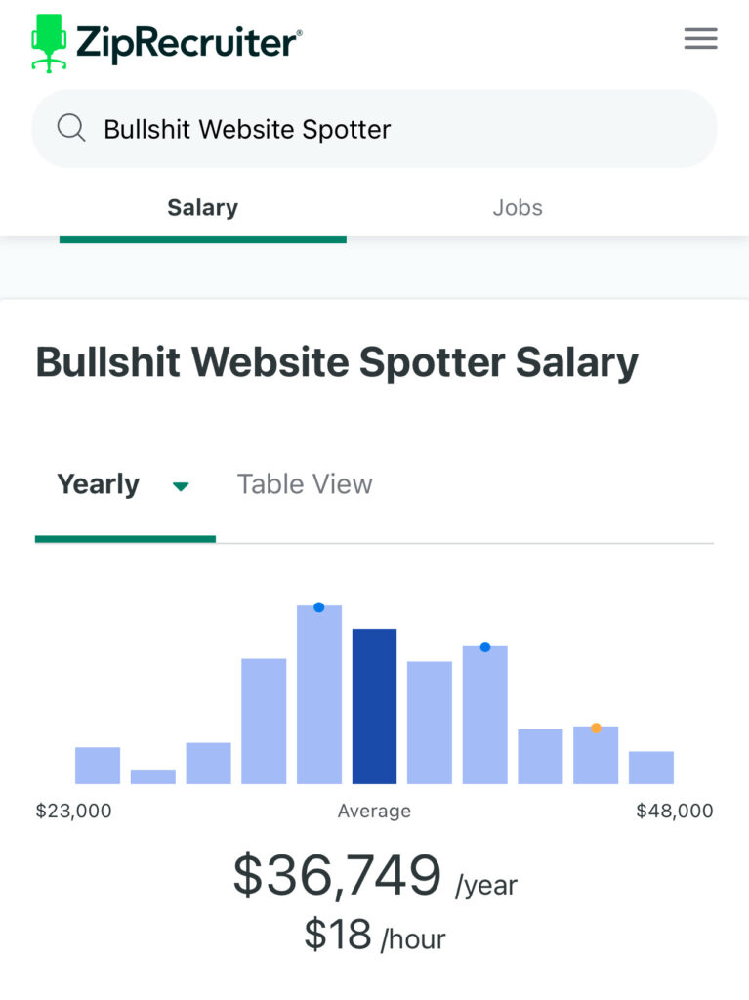This screenshot has width=749, height=1000.
Task: Click the rightmost histogram bar
Action: (651, 768)
